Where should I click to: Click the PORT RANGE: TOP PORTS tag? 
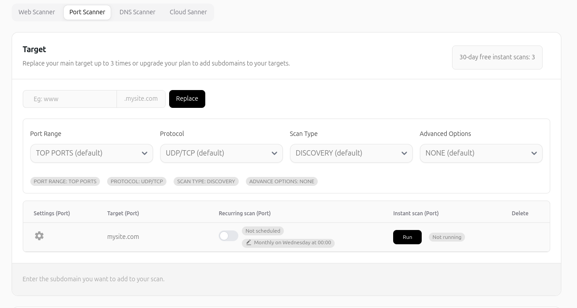pyautogui.click(x=65, y=181)
